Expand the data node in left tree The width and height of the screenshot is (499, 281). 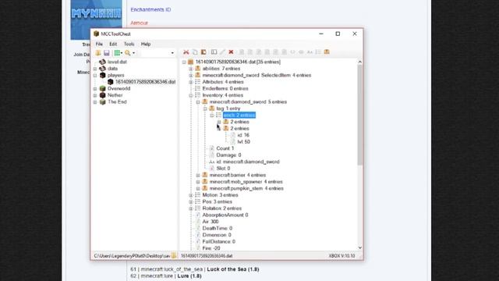[x=95, y=69]
